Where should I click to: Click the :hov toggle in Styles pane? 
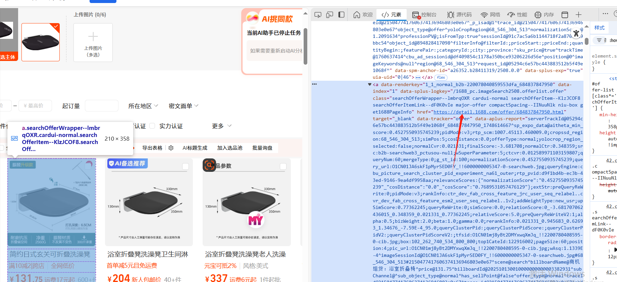coord(613,40)
